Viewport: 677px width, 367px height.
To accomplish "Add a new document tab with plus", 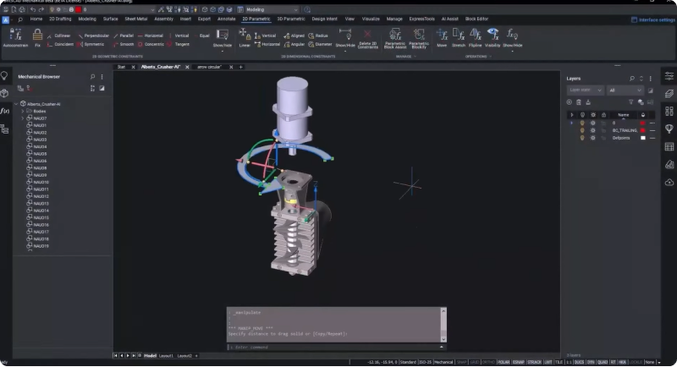I will [x=241, y=68].
